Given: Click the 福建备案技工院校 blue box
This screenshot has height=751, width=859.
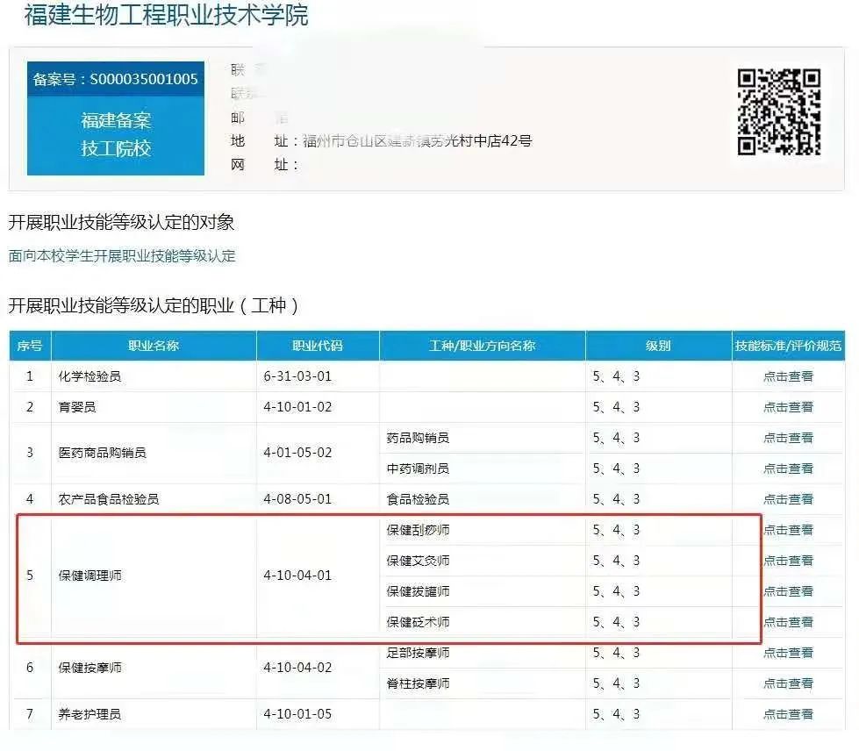Looking at the screenshot, I should 116,134.
